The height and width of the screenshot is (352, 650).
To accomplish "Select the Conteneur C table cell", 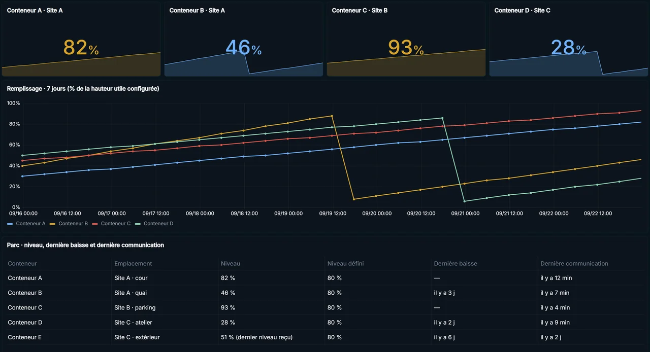I will point(25,307).
